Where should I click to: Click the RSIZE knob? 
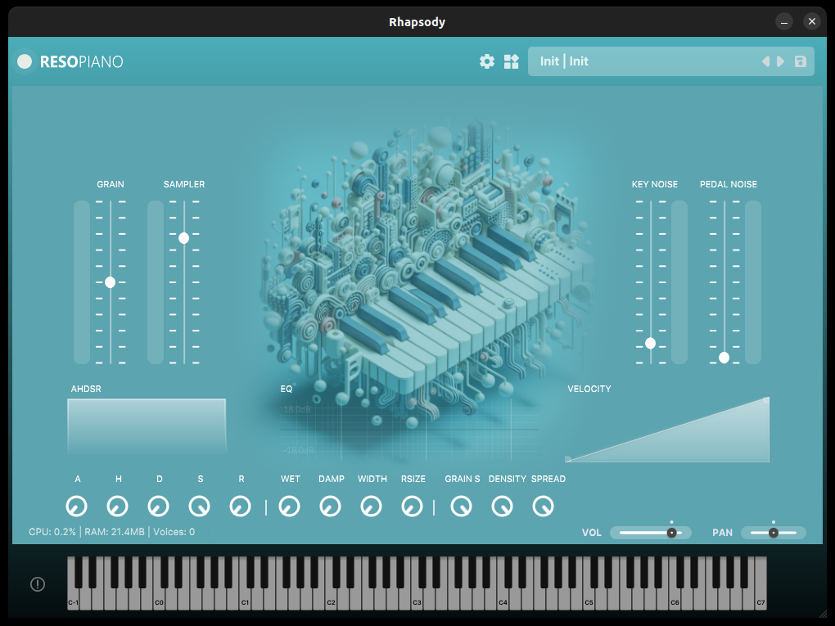point(412,507)
